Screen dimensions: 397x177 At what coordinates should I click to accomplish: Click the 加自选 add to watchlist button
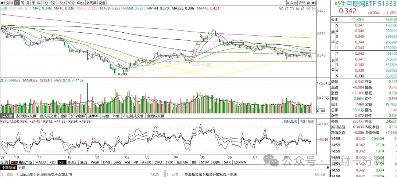pyautogui.click(x=292, y=3)
